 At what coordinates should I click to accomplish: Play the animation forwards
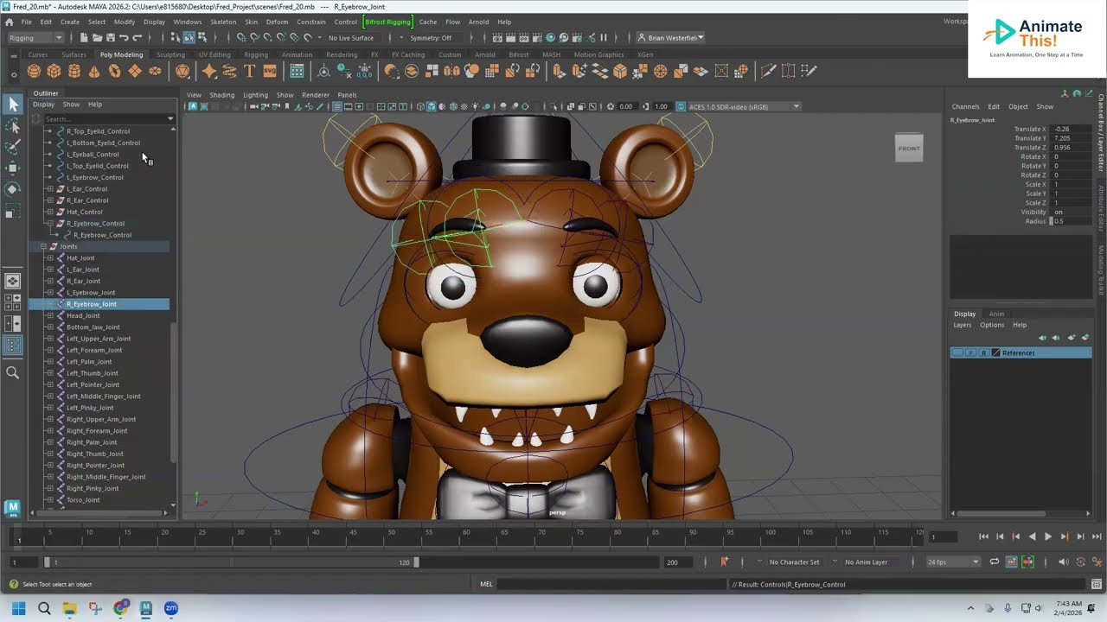[x=1048, y=536]
